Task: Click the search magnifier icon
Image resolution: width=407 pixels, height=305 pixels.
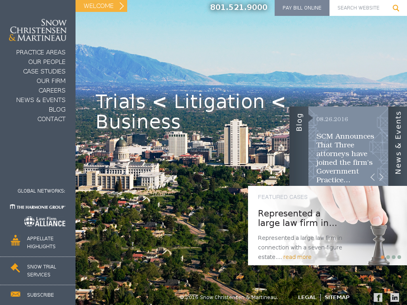Action: click(x=395, y=8)
